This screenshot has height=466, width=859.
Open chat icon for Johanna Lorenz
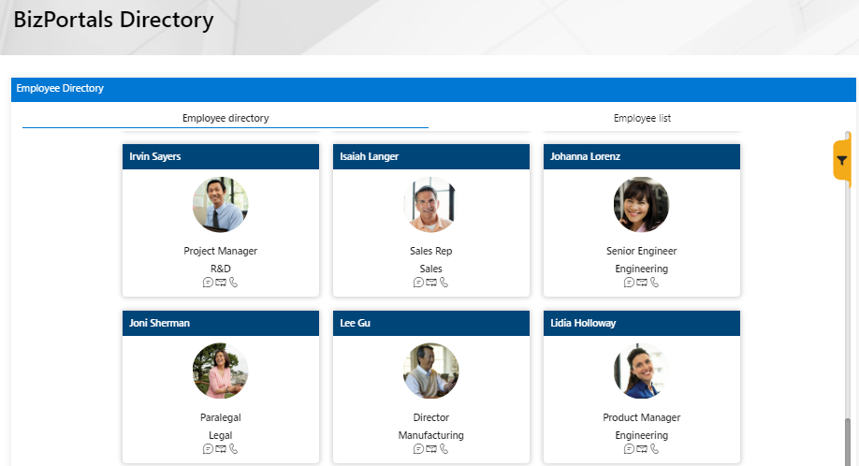coord(629,283)
